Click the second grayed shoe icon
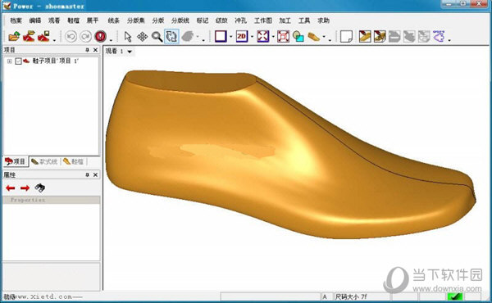This screenshot has width=492, height=303. pos(409,36)
